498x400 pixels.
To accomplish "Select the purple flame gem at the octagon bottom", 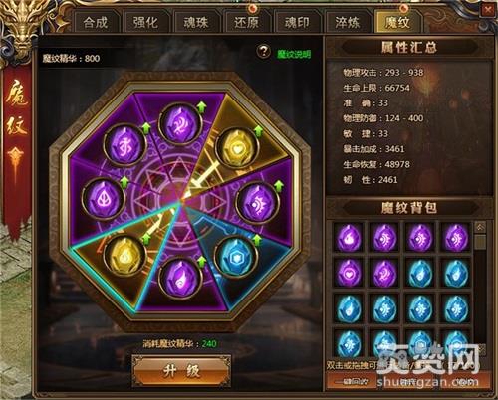I will [180, 278].
